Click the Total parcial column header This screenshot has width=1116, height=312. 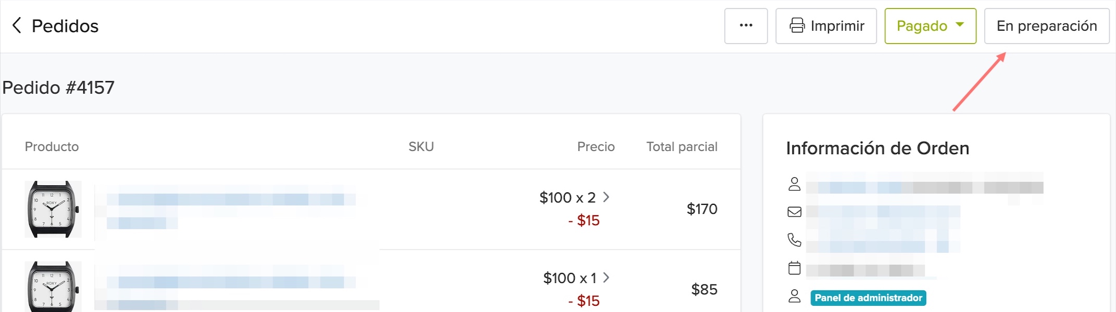pos(681,147)
